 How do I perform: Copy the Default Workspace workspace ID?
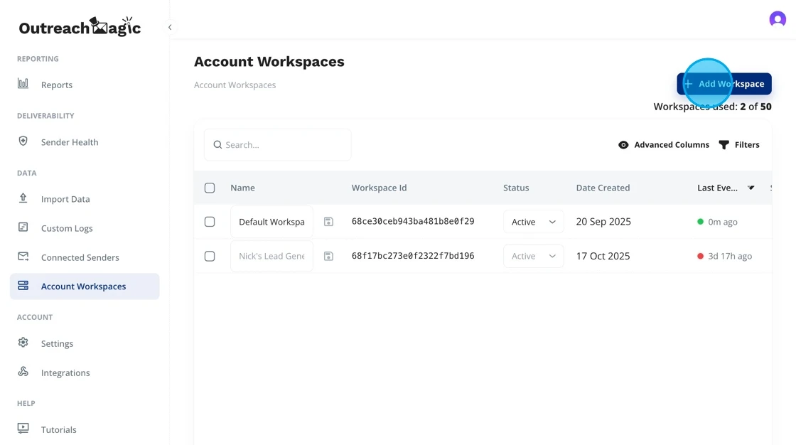[328, 221]
